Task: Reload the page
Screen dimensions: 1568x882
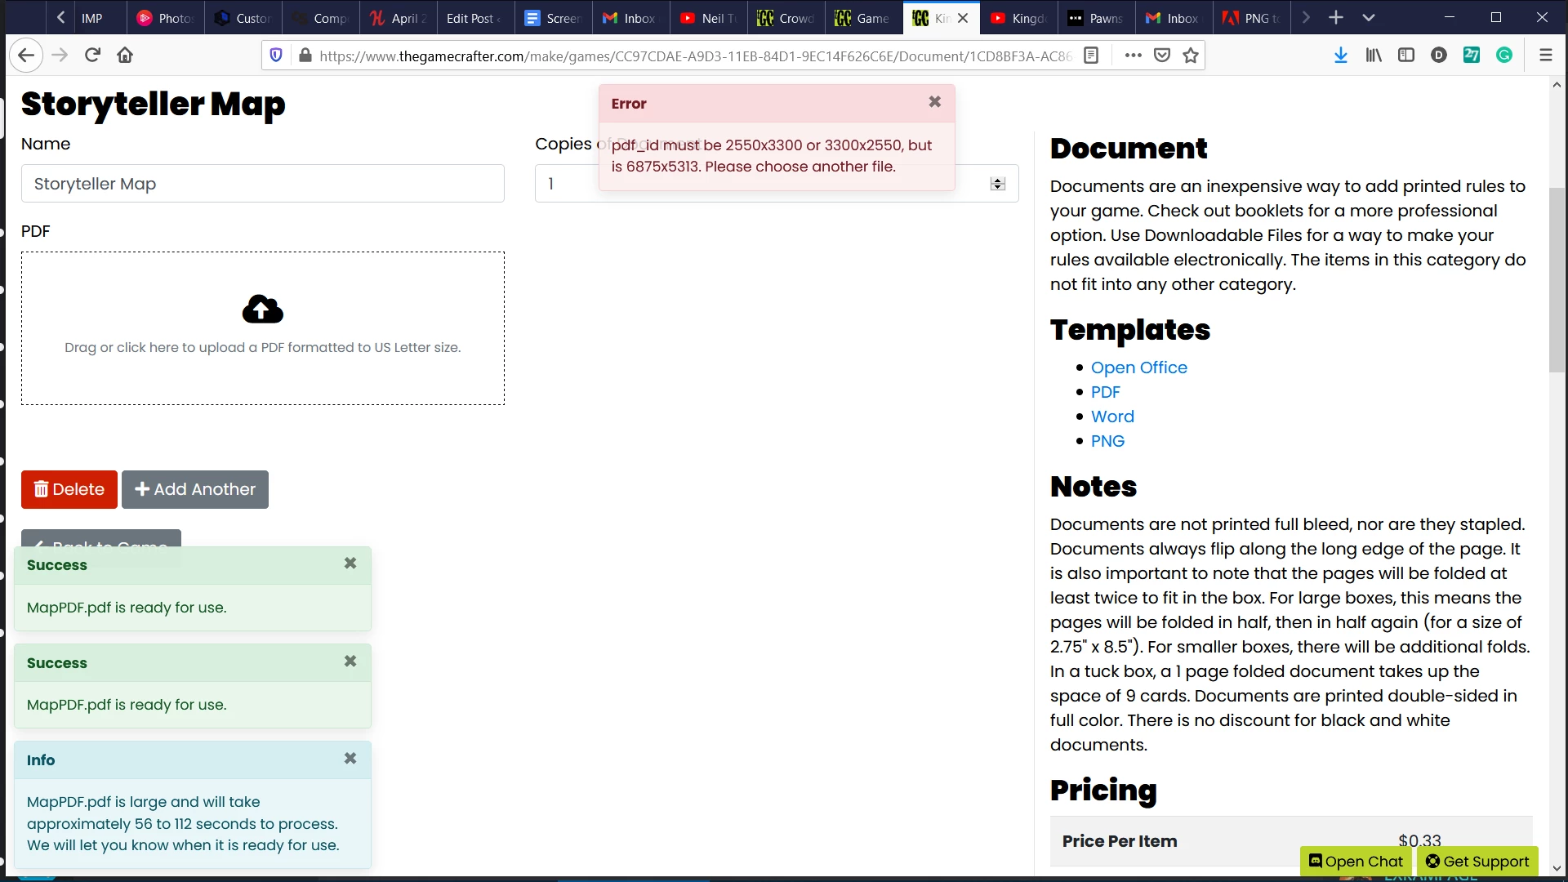Action: coord(92,56)
